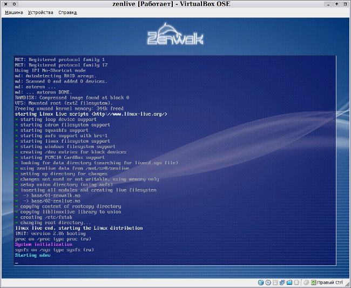Click the Zenwalk dolphin logo
Screen dimensions: 351x288
[175, 34]
